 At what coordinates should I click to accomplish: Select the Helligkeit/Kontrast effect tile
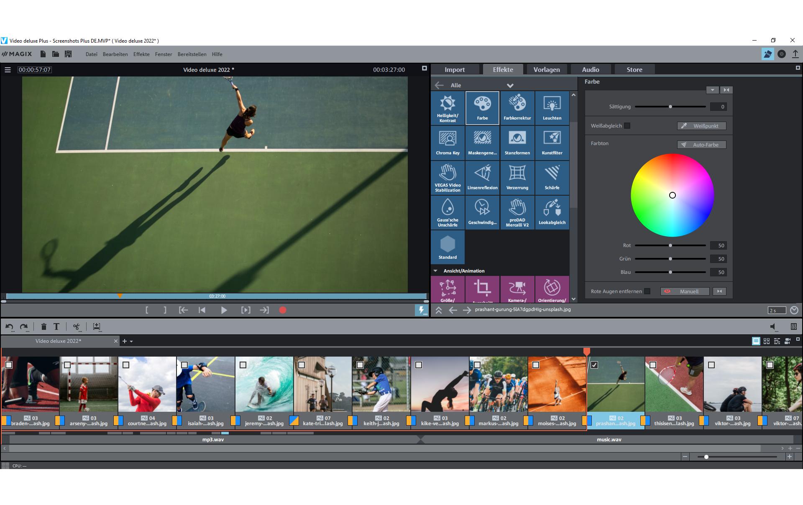(448, 108)
